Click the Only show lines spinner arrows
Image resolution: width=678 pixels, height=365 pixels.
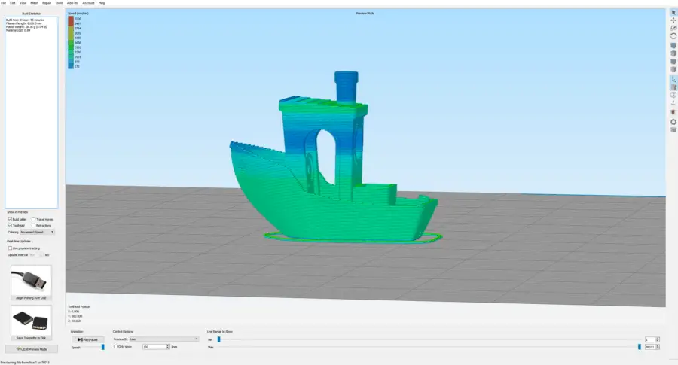[x=168, y=347]
